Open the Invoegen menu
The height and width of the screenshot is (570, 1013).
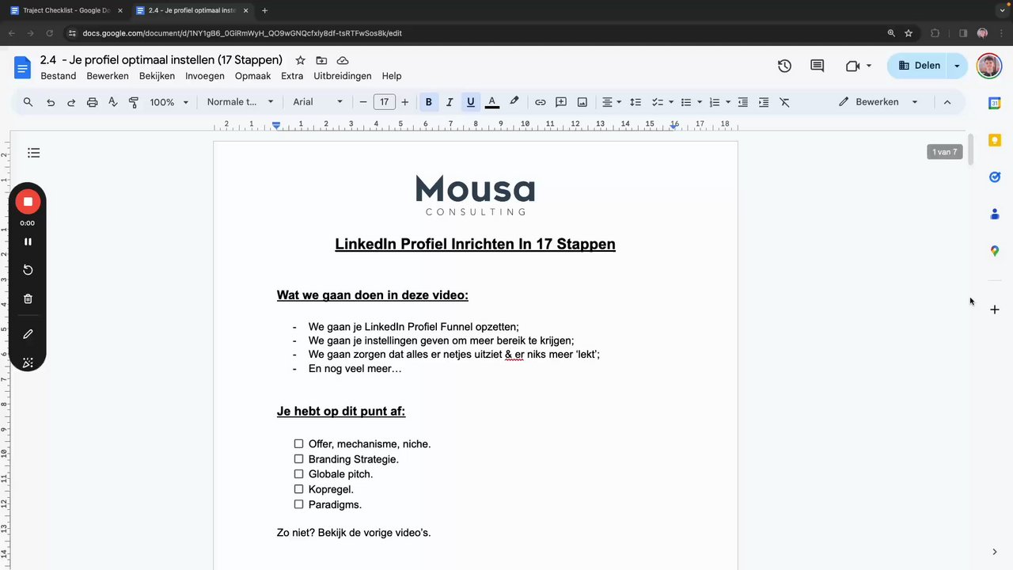pyautogui.click(x=205, y=76)
